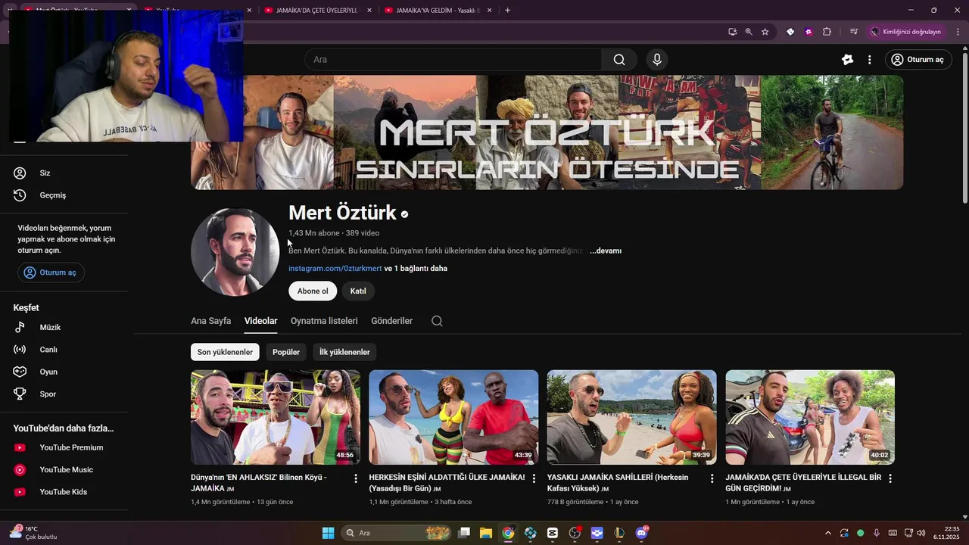Switch to Ana Sayfa tab
This screenshot has width=969, height=545.
pos(210,321)
